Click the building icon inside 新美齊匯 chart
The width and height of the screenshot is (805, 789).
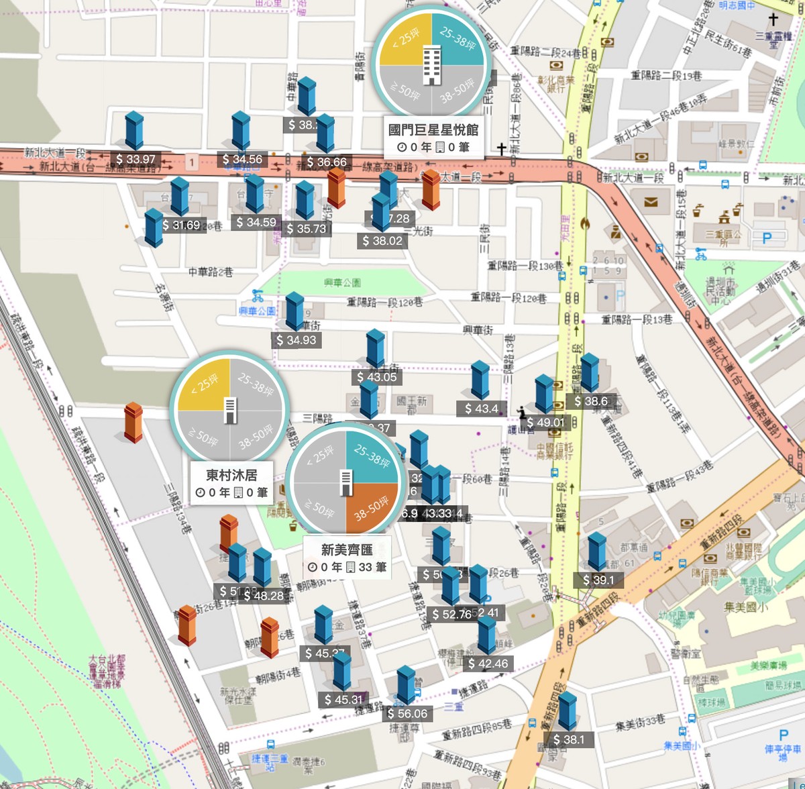346,482
